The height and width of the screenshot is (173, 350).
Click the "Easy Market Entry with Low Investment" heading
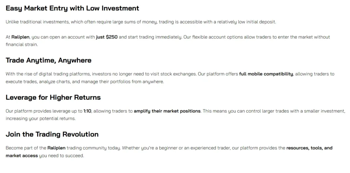coord(72,8)
